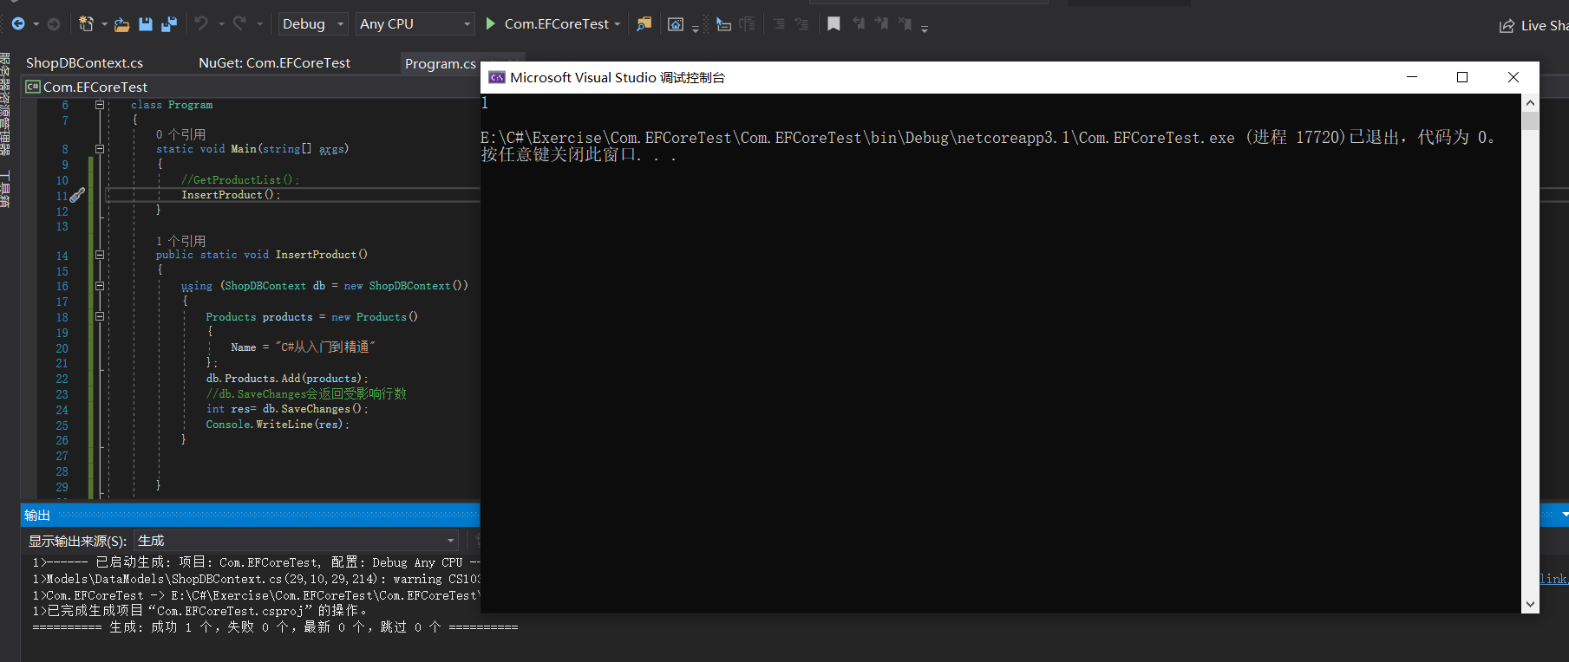Click the debug console window title icon
This screenshot has width=1569, height=662.
[x=497, y=77]
